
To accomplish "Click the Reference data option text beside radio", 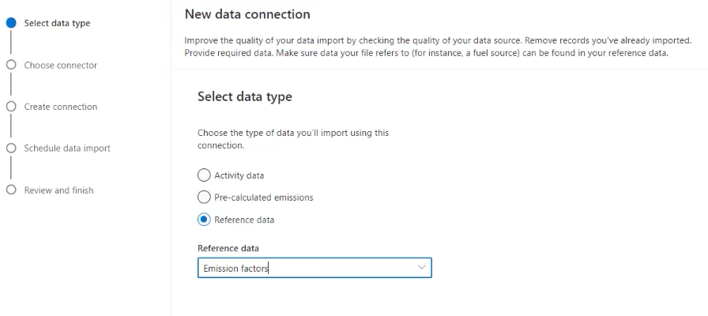I will 244,220.
